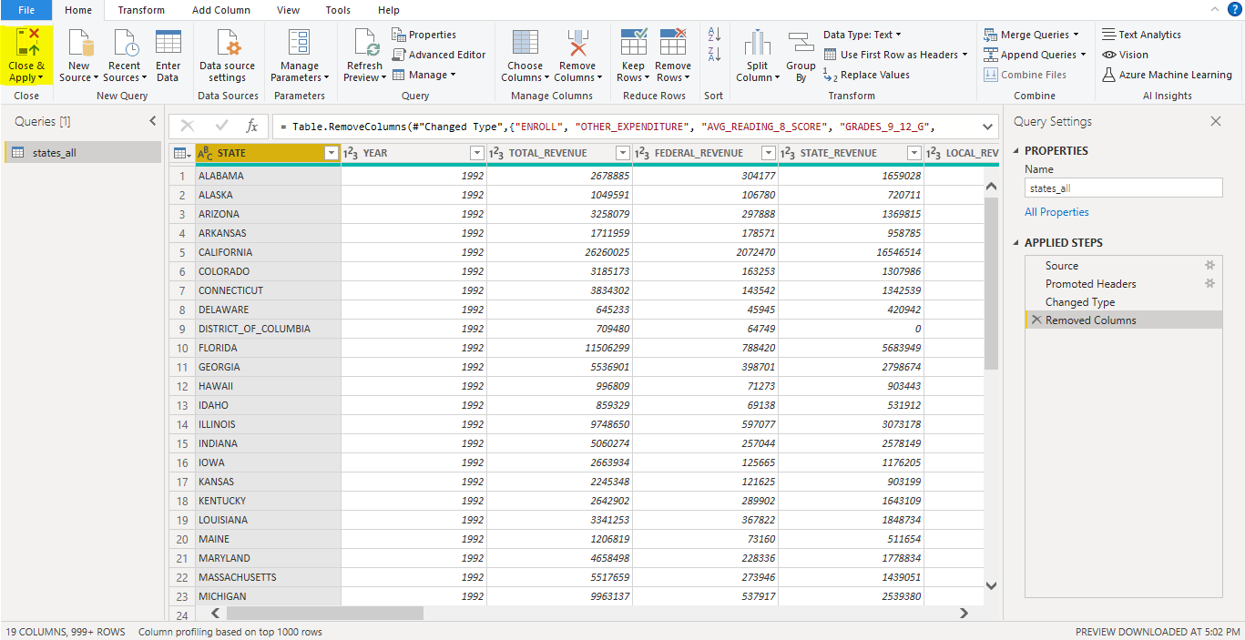The width and height of the screenshot is (1245, 640).
Task: Open the Advanced Editor
Action: 440,55
